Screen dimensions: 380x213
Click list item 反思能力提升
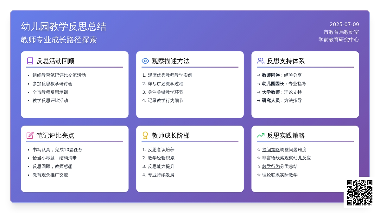[x=161, y=166]
